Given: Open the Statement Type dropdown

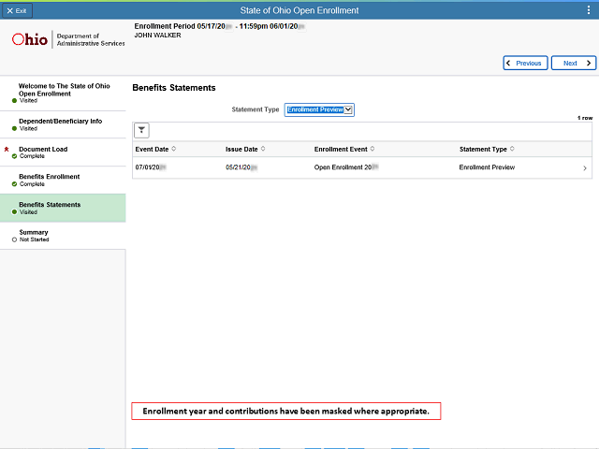Looking at the screenshot, I should click(x=319, y=109).
